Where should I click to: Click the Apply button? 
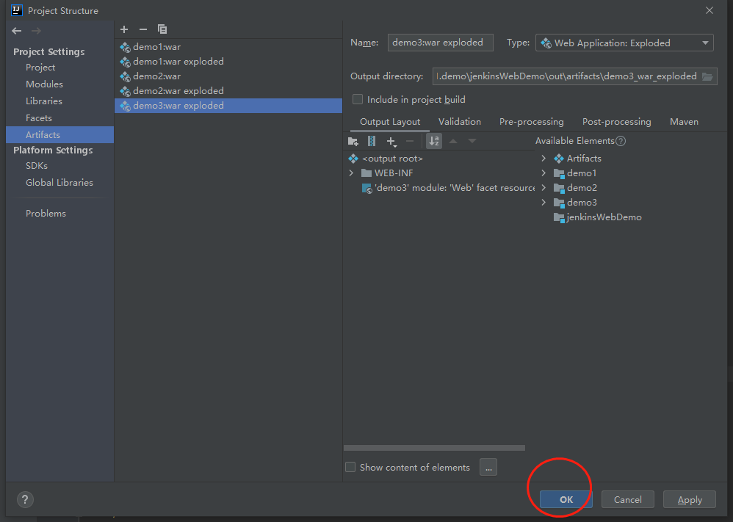tap(690, 499)
